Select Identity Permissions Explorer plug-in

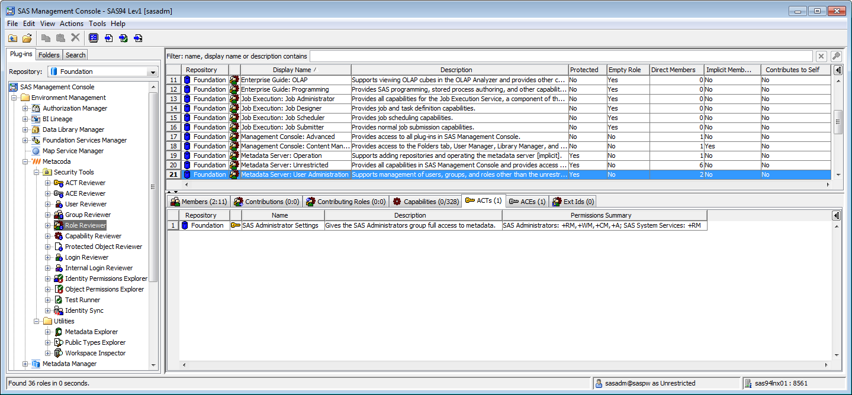(x=106, y=279)
